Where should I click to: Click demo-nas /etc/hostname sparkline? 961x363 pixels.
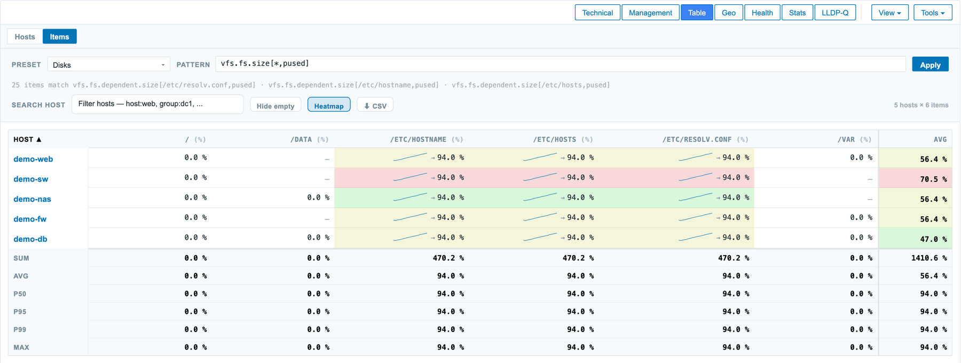point(410,197)
